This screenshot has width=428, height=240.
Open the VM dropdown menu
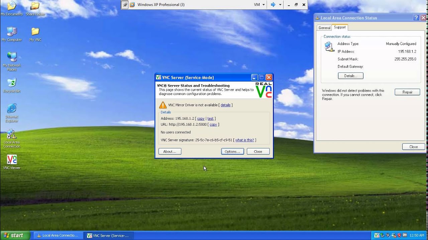pyautogui.click(x=259, y=5)
